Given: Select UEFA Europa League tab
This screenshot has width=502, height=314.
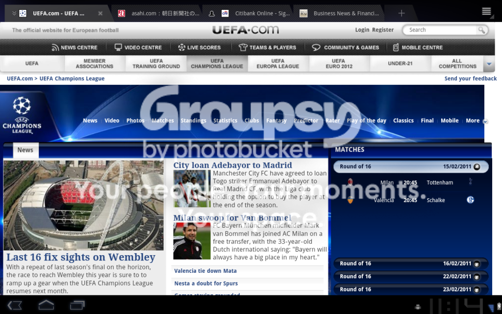Looking at the screenshot, I should point(278,63).
